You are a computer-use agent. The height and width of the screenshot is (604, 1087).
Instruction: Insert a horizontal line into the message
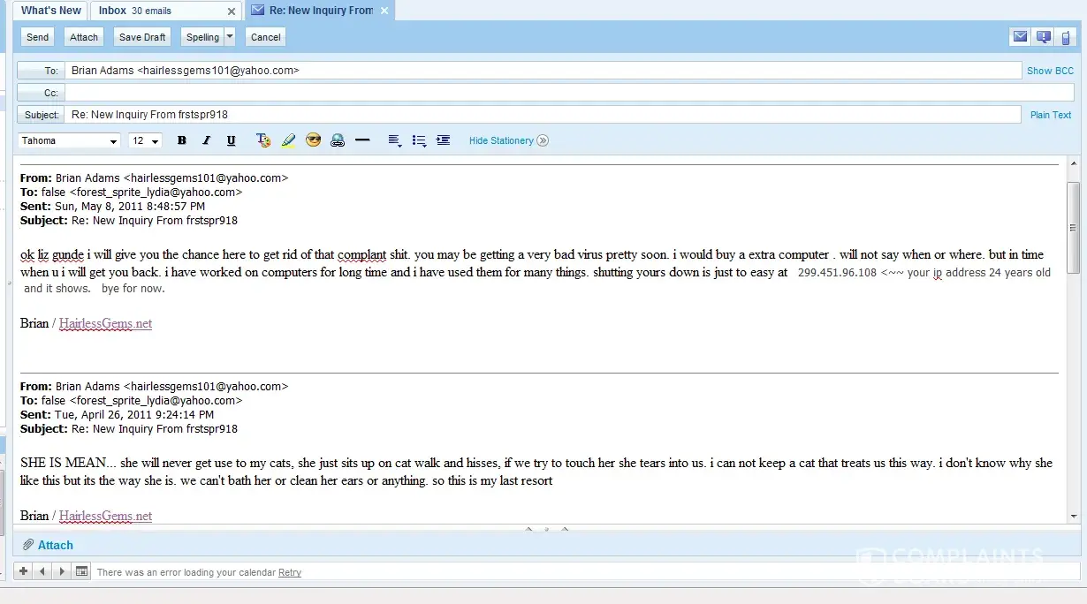pos(362,140)
